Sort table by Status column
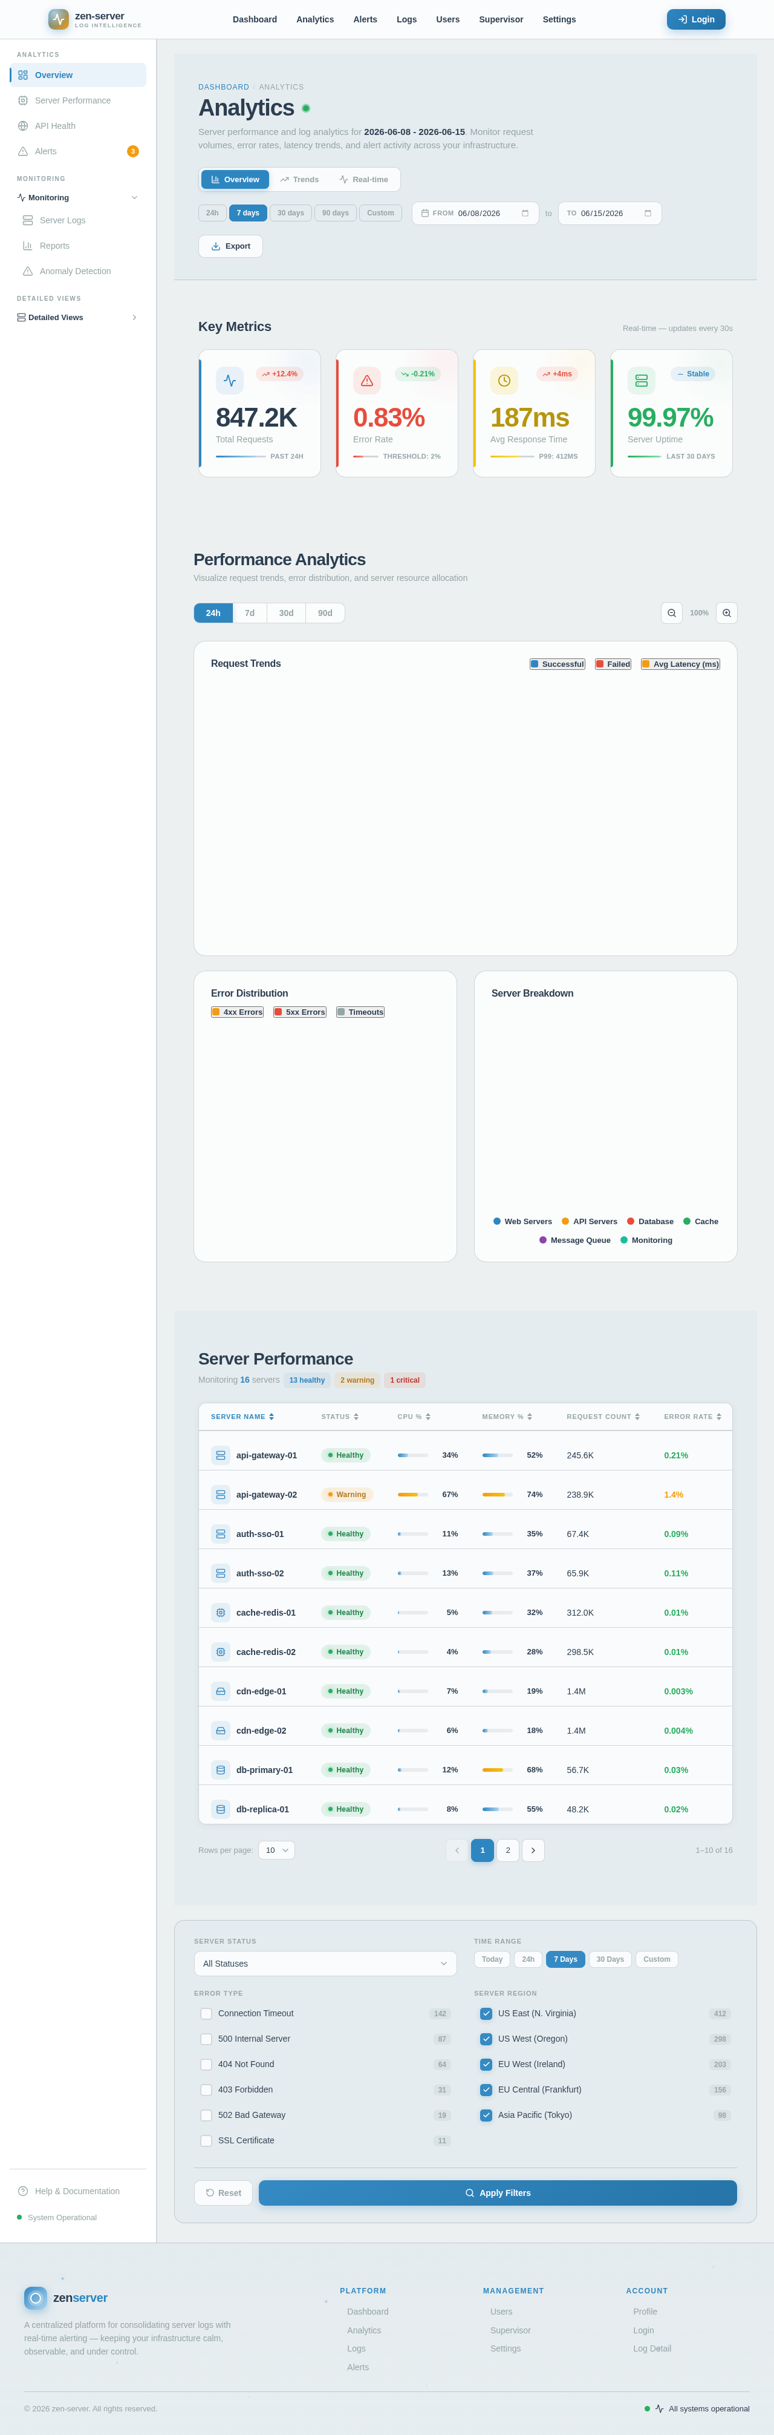 339,1416
